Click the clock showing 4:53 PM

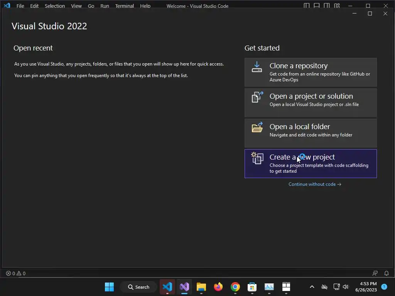[x=366, y=287]
